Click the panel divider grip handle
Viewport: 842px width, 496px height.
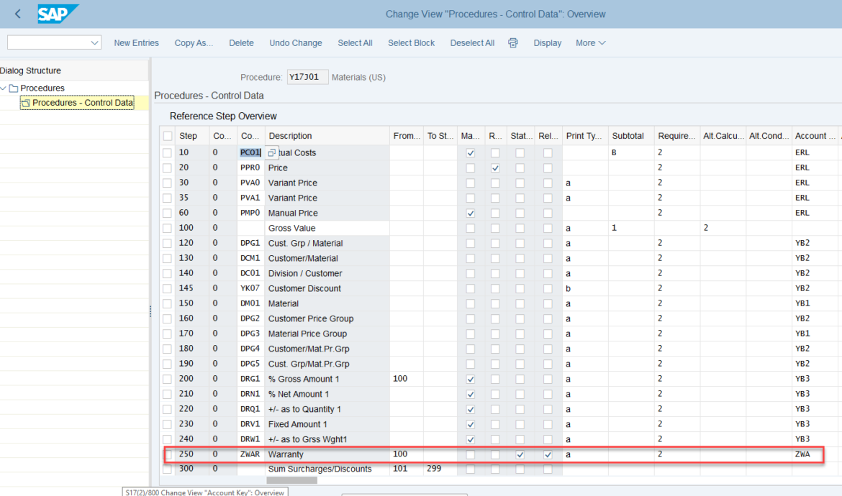150,311
